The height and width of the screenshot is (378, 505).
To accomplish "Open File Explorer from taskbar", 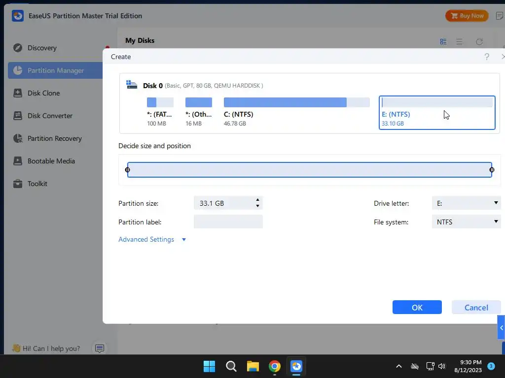I will (x=253, y=366).
